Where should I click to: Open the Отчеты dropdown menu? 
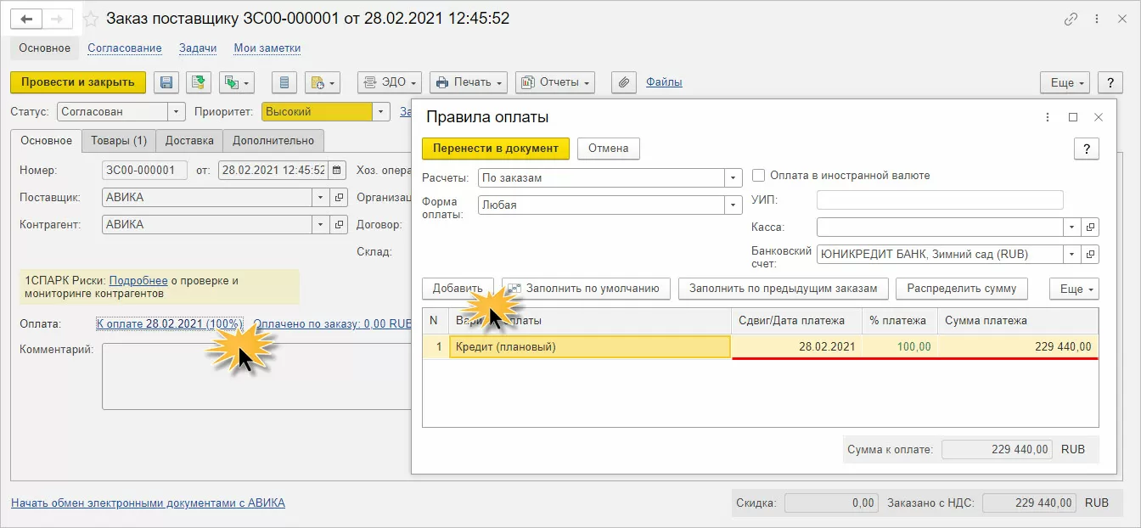click(555, 82)
